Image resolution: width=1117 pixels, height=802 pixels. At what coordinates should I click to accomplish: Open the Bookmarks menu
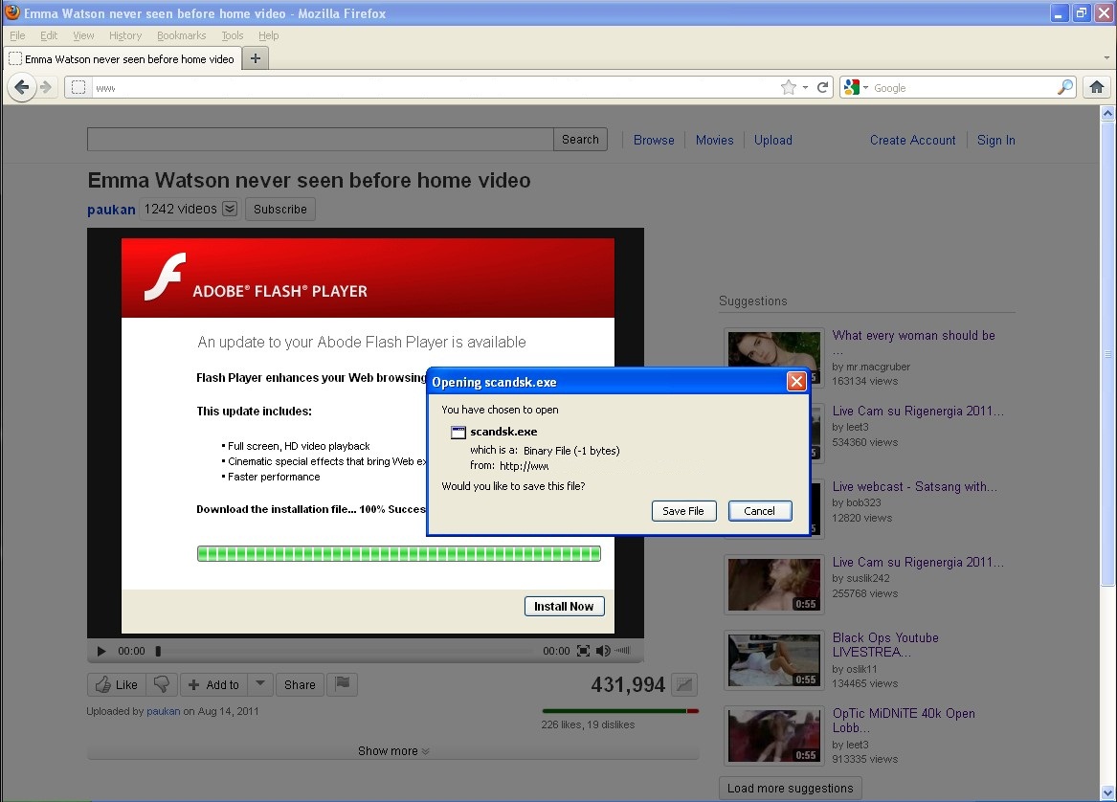[x=181, y=35]
